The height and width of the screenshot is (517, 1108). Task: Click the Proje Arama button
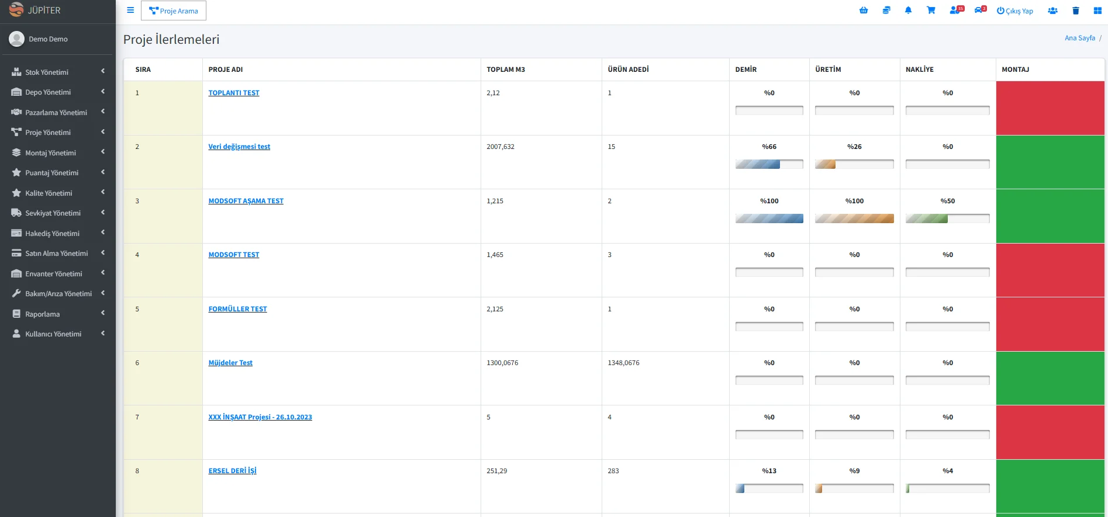174,11
